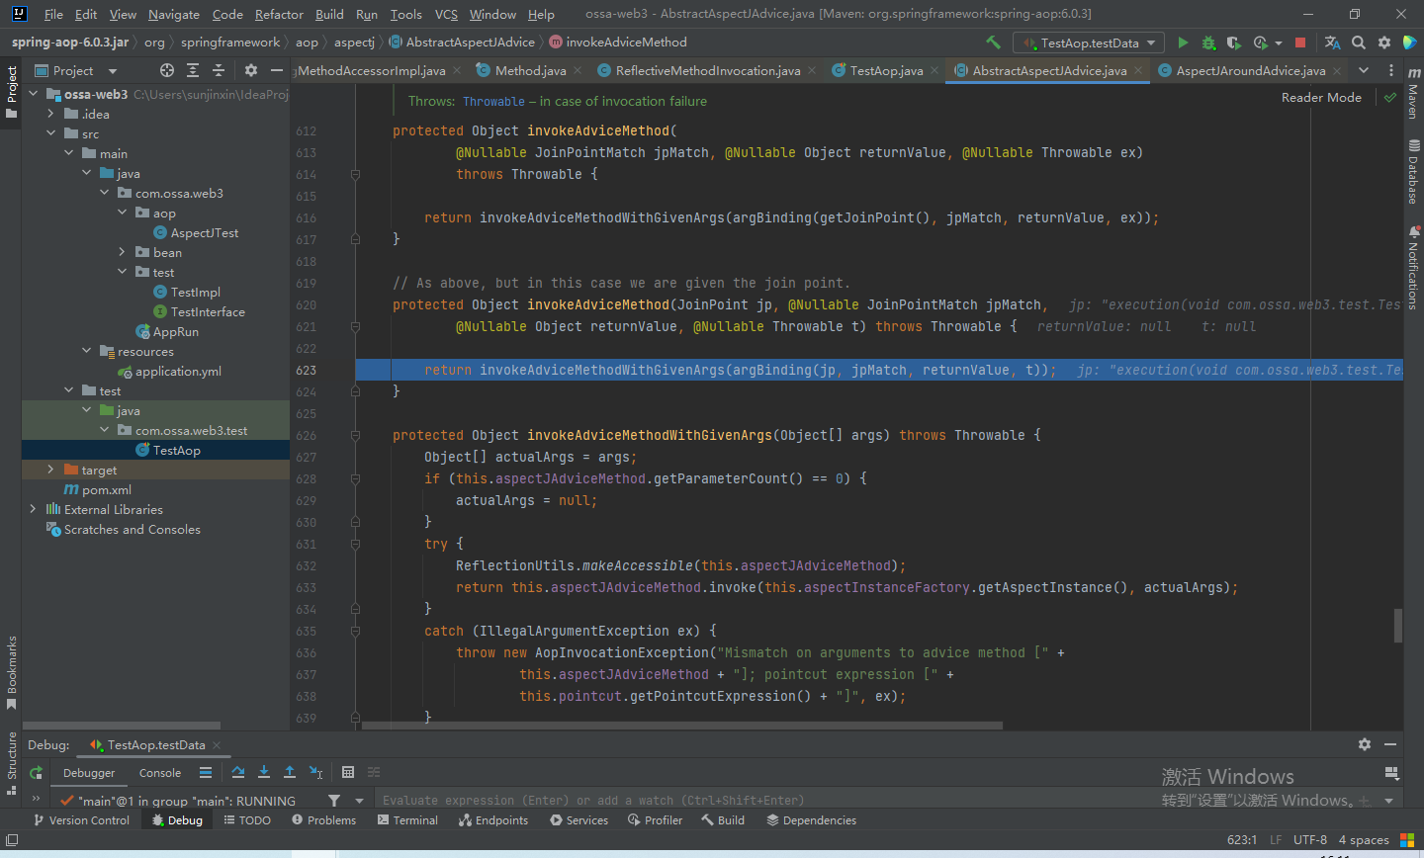Open Search Everywhere magnifier icon
Screen dimensions: 1424x858
point(1359,43)
